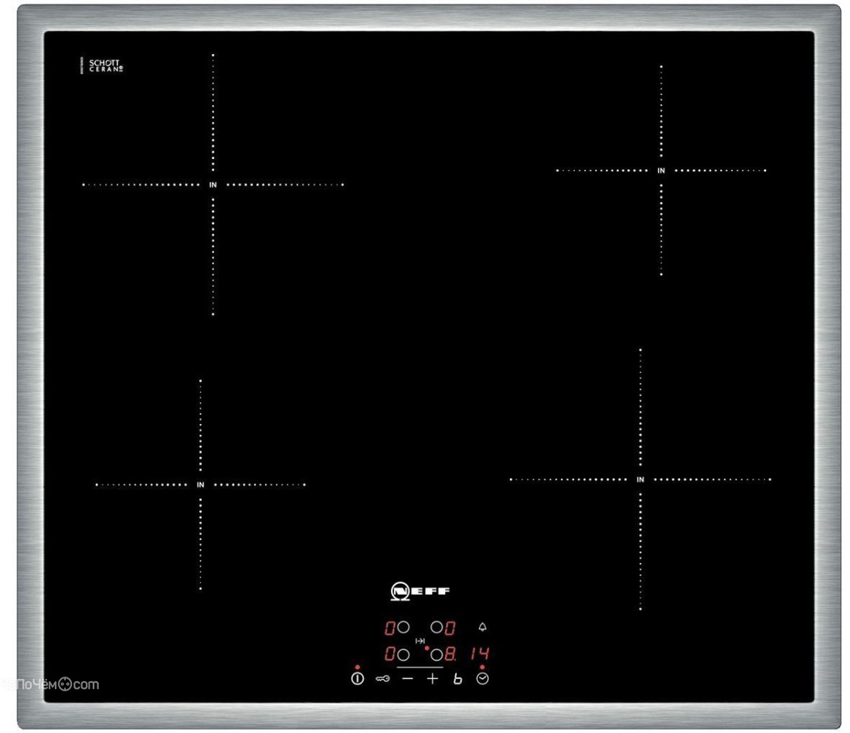Tap the main power on/off symbol
This screenshot has height=733, width=850.
(357, 678)
